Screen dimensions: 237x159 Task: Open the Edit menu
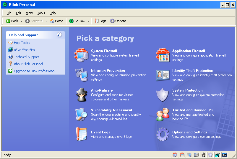[19, 13]
